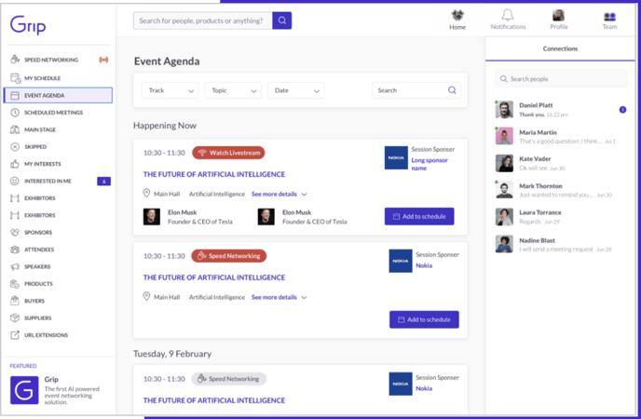Click the Main Hall location pin in first session
This screenshot has width=641, height=419.
(x=146, y=193)
